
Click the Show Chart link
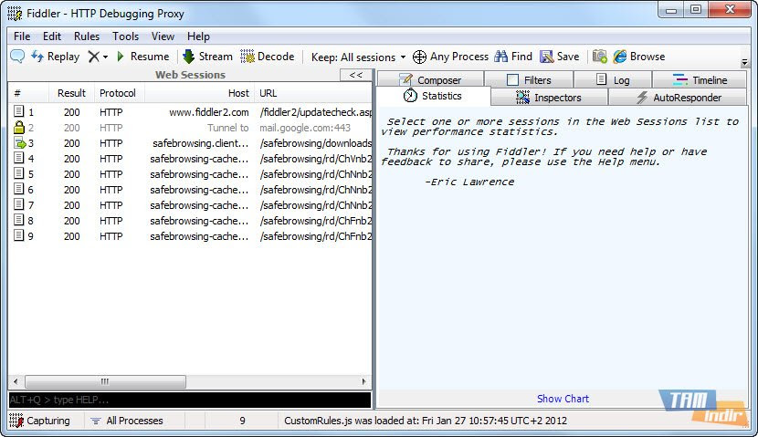tap(563, 399)
